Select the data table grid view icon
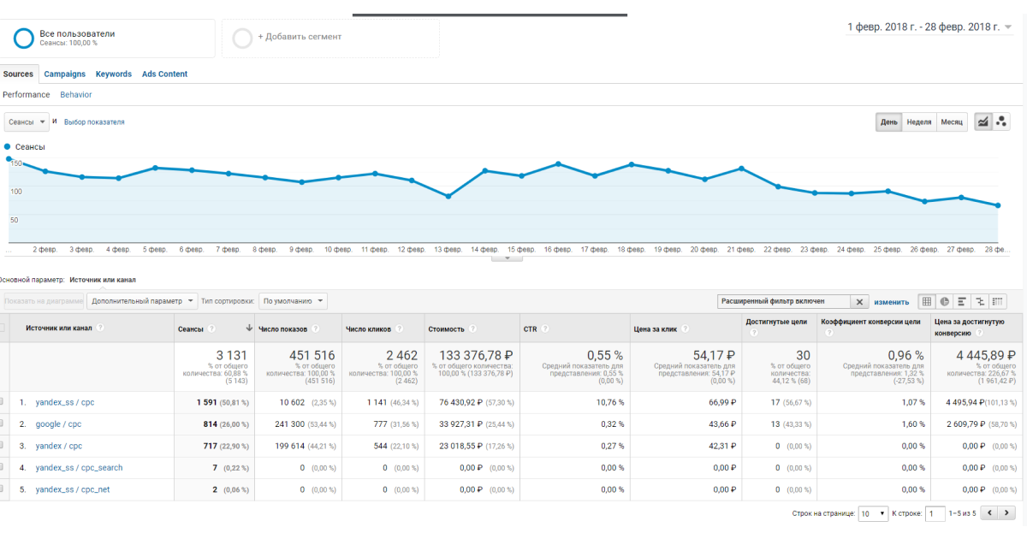The width and height of the screenshot is (1027, 539). tap(927, 301)
